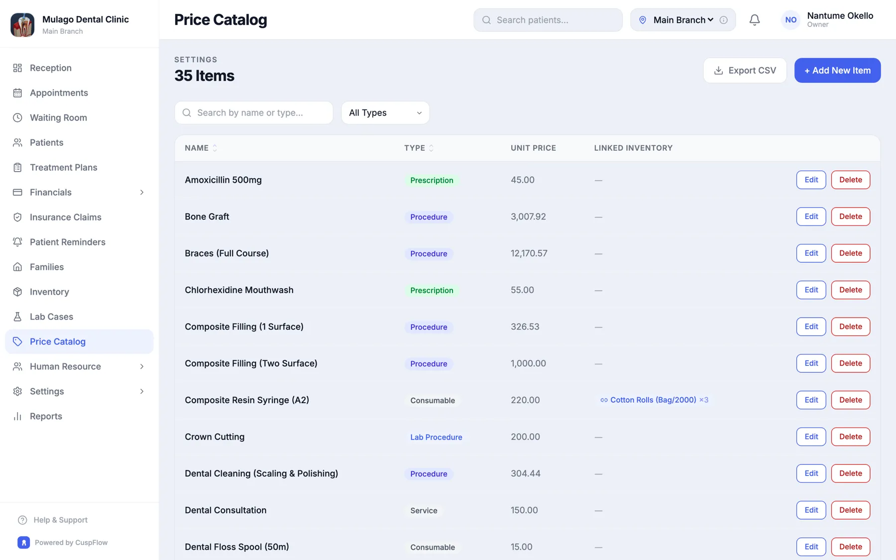Edit the Amoxicillin 500mg item
Screen dimensions: 896x560
[x=811, y=180]
